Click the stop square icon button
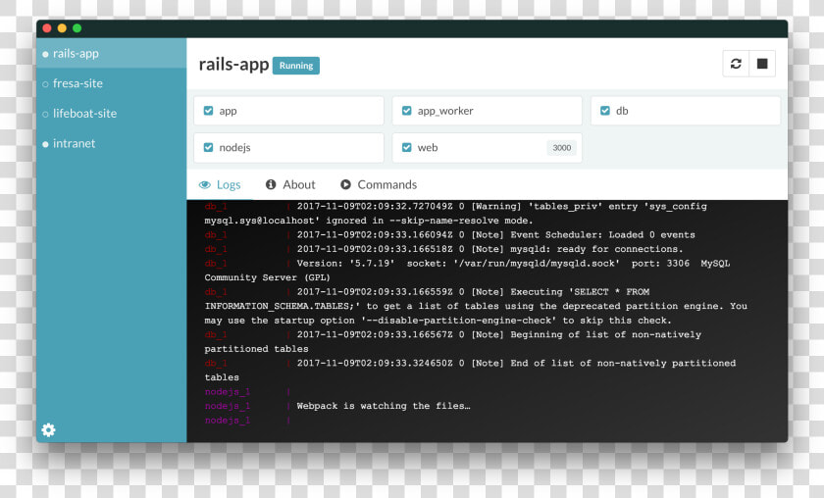This screenshot has height=498, width=824. 762,64
